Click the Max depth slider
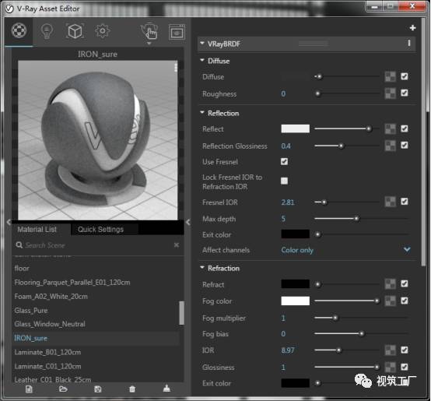This screenshot has height=401, width=431. (x=362, y=219)
